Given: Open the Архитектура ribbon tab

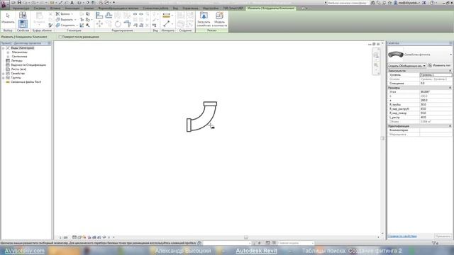Looking at the screenshot, I should [21, 8].
